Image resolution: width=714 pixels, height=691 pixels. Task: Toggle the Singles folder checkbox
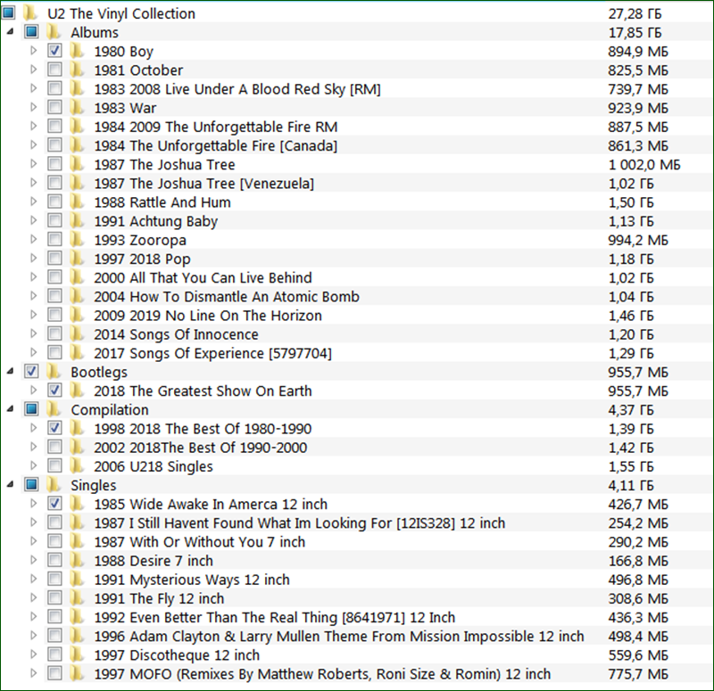(x=31, y=484)
